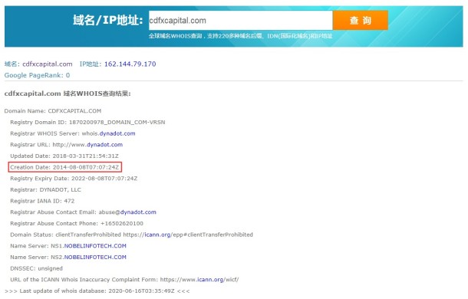The image size is (468, 299).
Task: Open dynadot.com link in Registrar WHOIS Server
Action: pos(117,133)
